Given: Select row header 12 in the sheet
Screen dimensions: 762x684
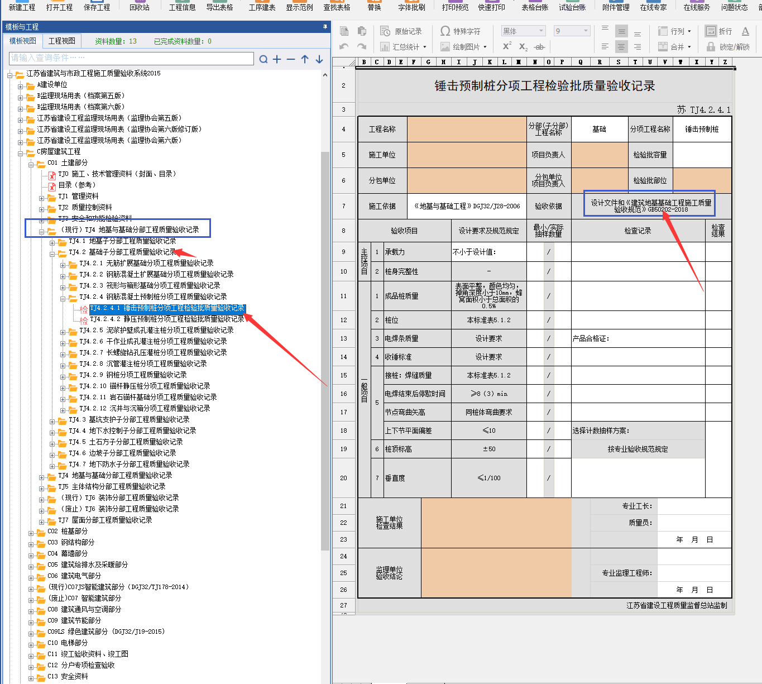Looking at the screenshot, I should (344, 320).
